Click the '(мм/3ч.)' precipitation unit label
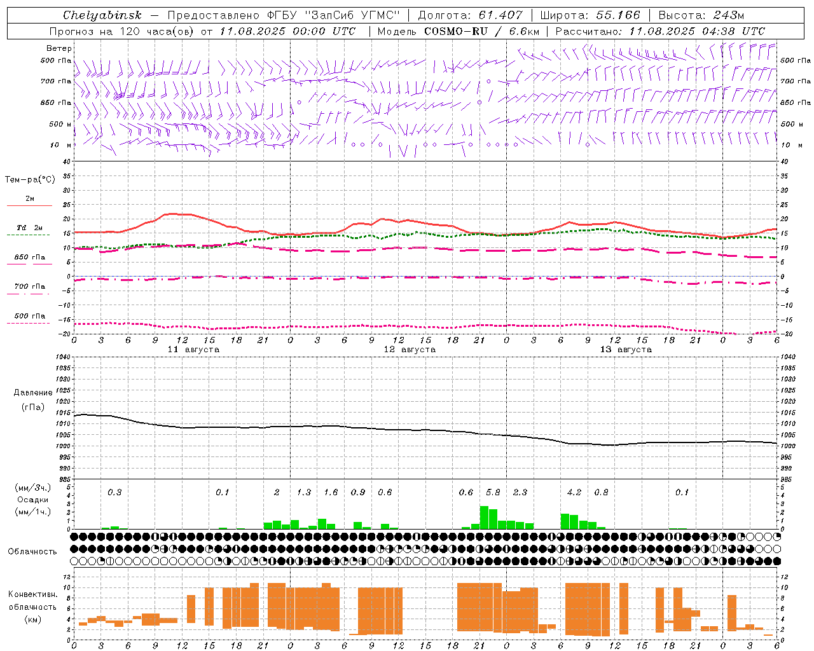The width and height of the screenshot is (814, 651). click(33, 488)
